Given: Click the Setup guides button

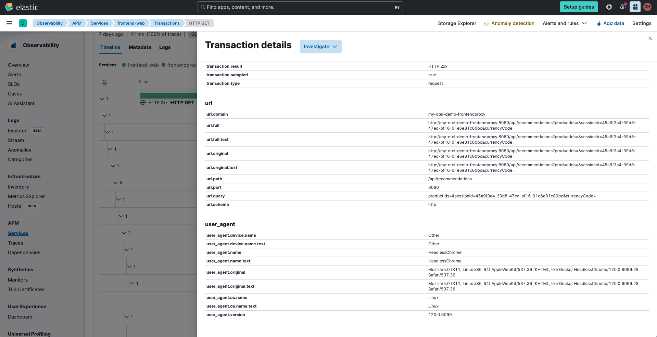Looking at the screenshot, I should [579, 7].
